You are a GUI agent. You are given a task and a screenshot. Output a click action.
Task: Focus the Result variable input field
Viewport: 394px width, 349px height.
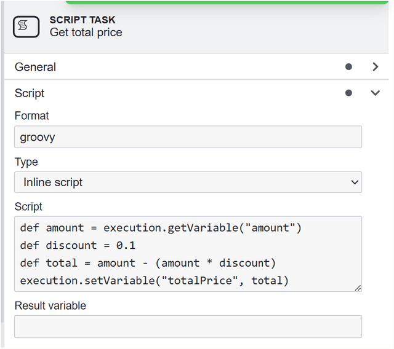click(x=188, y=326)
